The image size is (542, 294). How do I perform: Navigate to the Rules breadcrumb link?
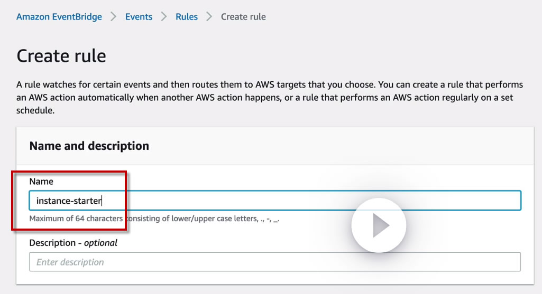point(187,17)
